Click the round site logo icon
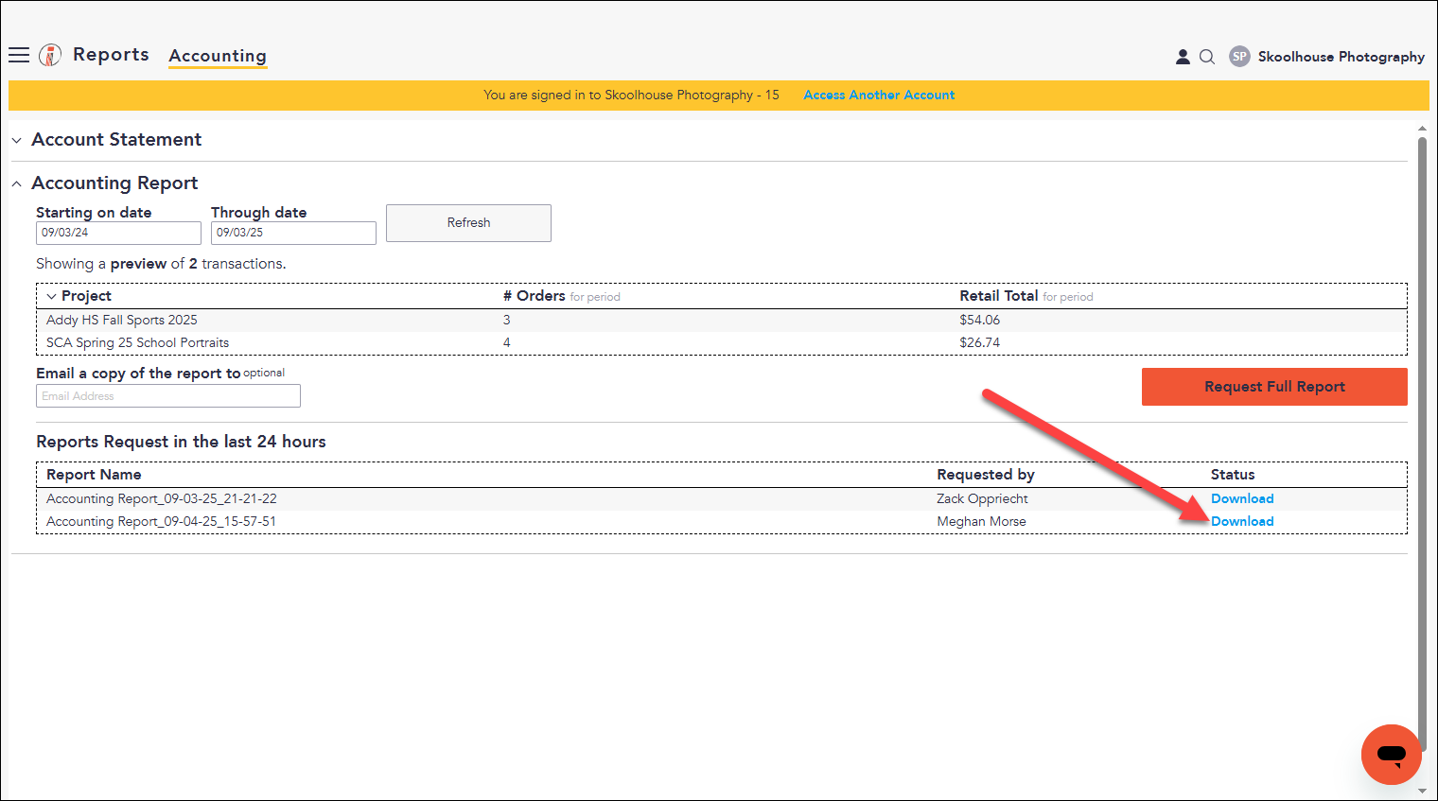Viewport: 1438px width, 801px height. [x=50, y=55]
